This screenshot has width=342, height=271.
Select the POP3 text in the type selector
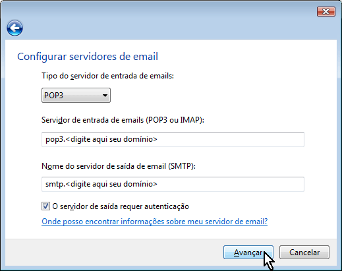pyautogui.click(x=54, y=96)
